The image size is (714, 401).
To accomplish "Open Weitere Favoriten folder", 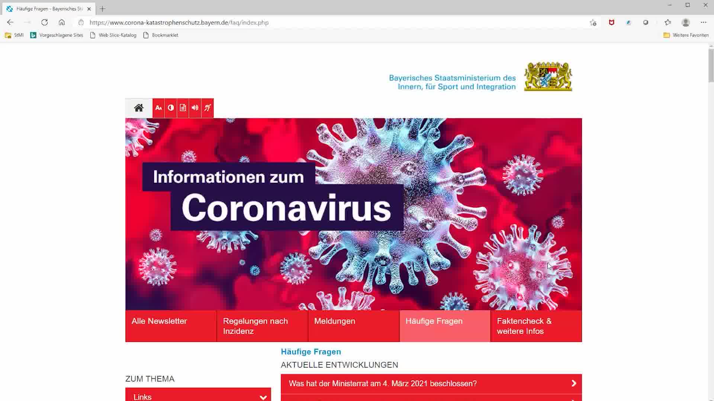I will coord(686,35).
